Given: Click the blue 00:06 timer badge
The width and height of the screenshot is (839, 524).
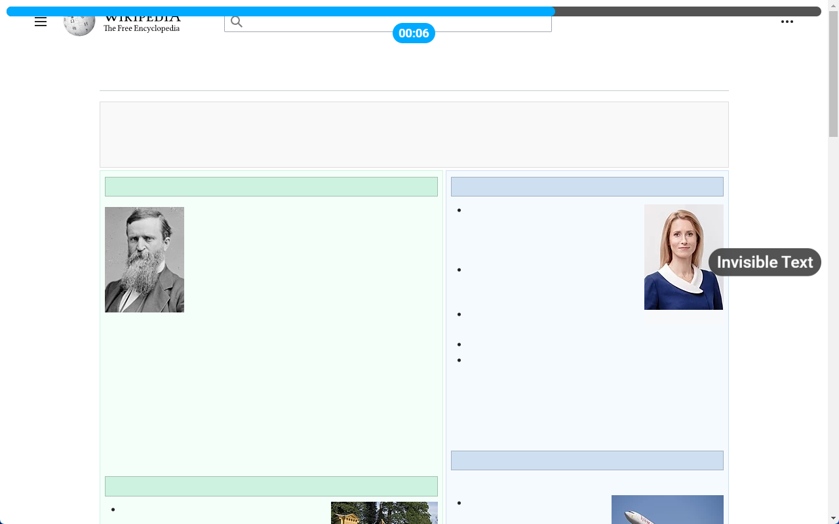Looking at the screenshot, I should (414, 33).
